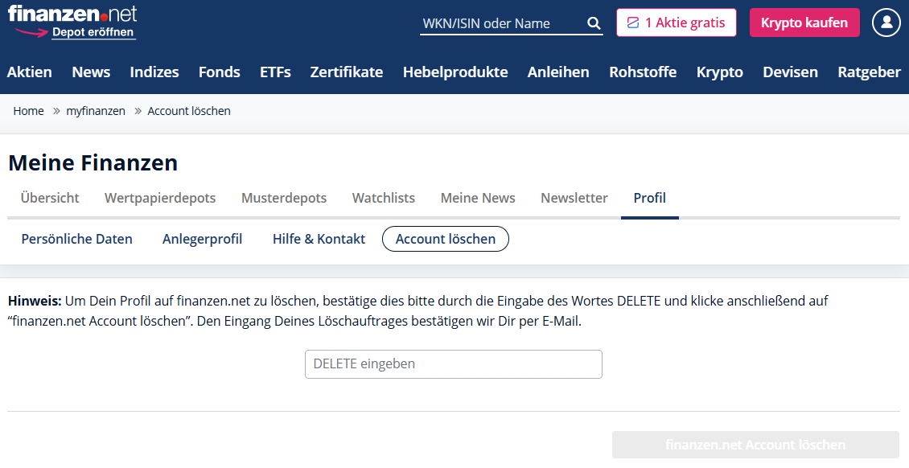Open the Wertpapierdepots tab
This screenshot has height=468, width=909.
tap(160, 198)
